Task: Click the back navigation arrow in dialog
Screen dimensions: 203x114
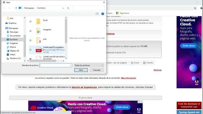Action: 4,8
